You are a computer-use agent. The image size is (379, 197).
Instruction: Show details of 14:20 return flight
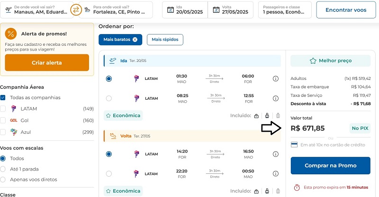click(x=276, y=154)
